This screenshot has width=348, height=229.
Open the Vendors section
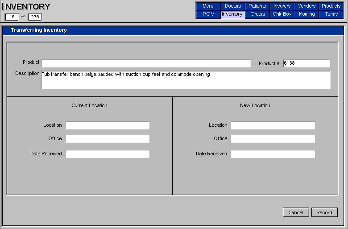307,6
